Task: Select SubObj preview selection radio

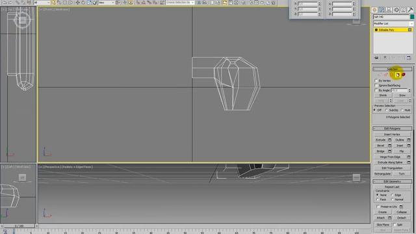Action: point(387,110)
